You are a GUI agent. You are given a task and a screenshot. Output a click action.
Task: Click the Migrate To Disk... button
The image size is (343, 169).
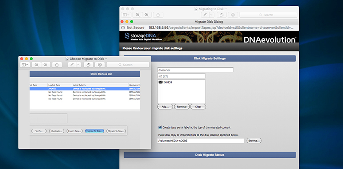click(94, 131)
